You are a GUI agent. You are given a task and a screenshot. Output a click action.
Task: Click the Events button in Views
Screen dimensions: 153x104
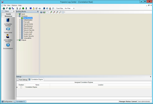(x=8, y=14)
